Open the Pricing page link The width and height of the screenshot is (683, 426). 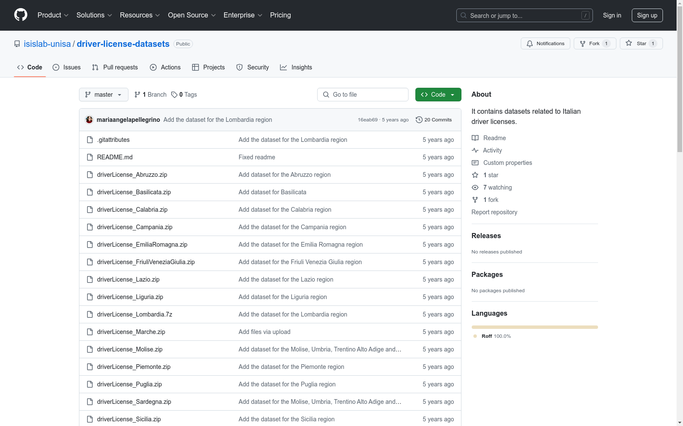pyautogui.click(x=280, y=15)
